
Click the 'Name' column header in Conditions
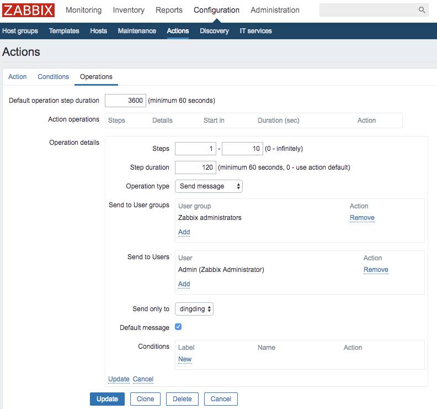click(x=266, y=348)
